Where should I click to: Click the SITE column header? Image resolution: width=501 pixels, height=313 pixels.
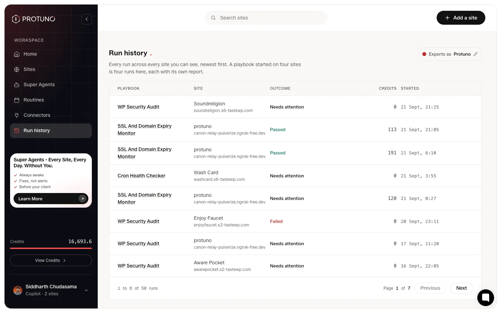pos(198,89)
